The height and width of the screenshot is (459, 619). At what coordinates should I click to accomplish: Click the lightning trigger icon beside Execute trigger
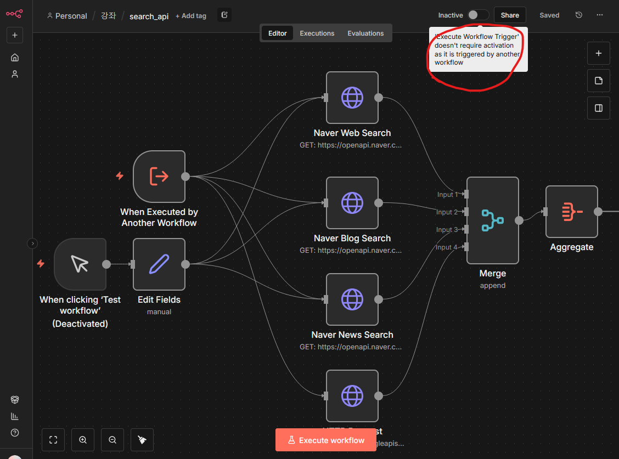tap(120, 175)
